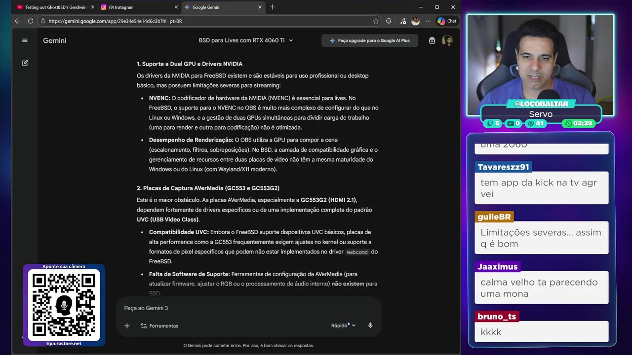Open the Ferramentas tools menu
This screenshot has width=632, height=355.
coord(159,326)
